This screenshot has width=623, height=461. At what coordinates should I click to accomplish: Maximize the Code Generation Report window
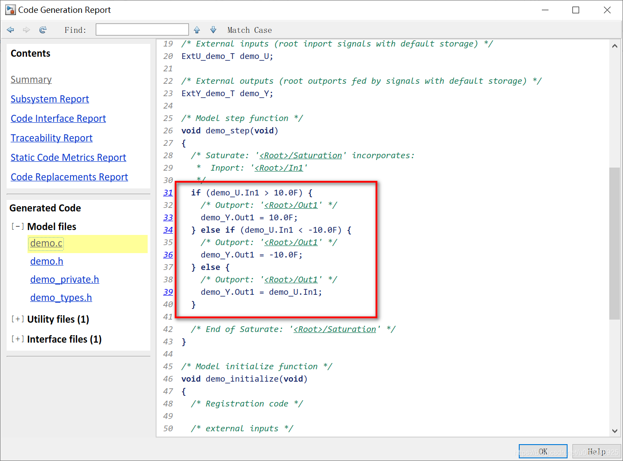pyautogui.click(x=576, y=10)
